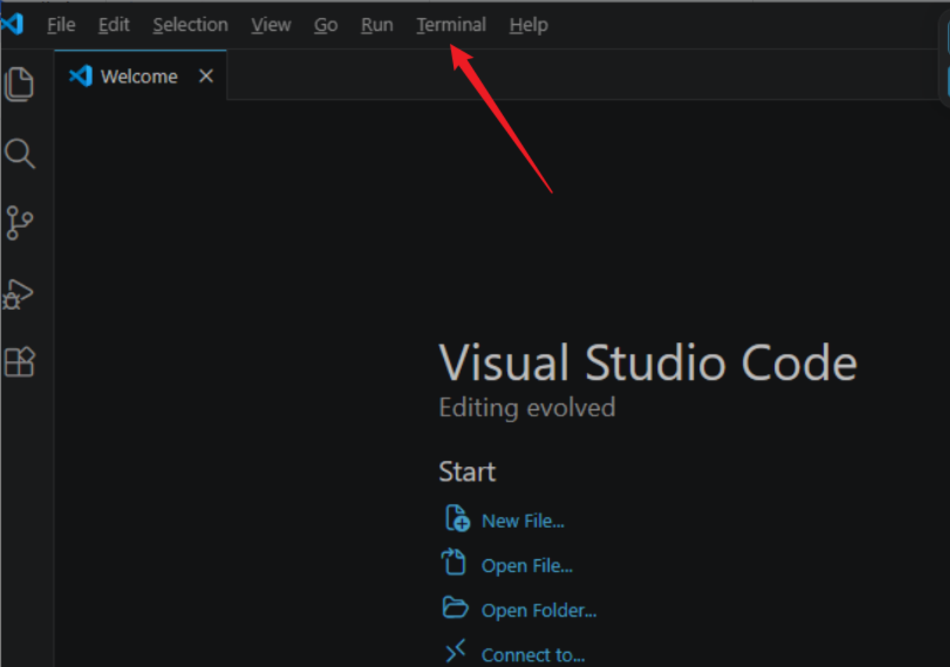Click the Visual Studio Code heading
Viewport: 950px width, 667px height.
tap(648, 363)
